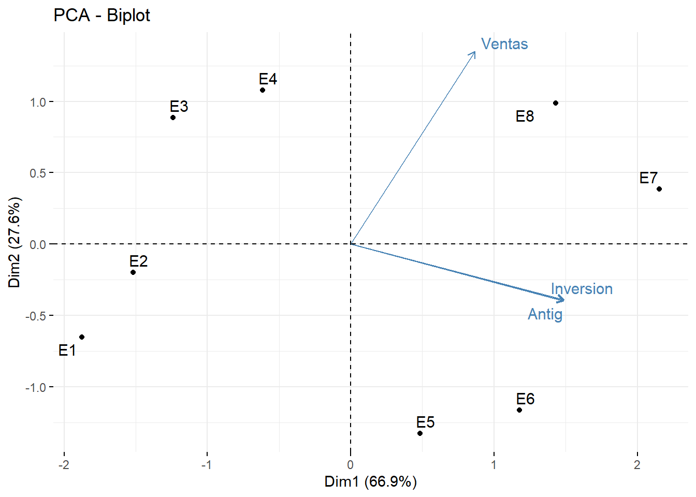Click the E7 point on the right

[659, 189]
